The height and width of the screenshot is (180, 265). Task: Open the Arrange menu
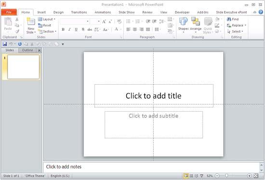click(x=196, y=25)
